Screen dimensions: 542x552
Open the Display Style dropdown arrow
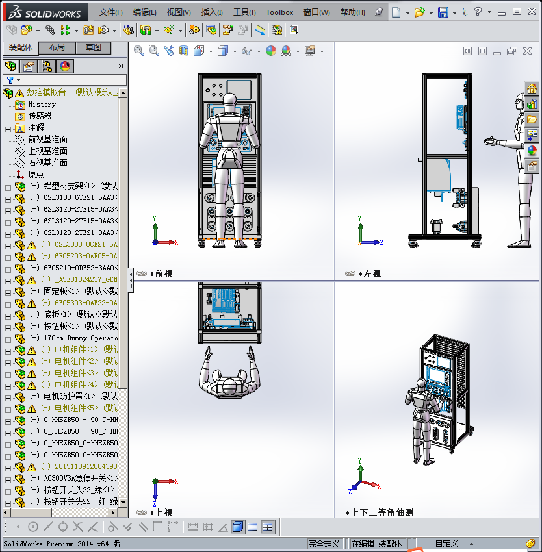click(x=235, y=51)
